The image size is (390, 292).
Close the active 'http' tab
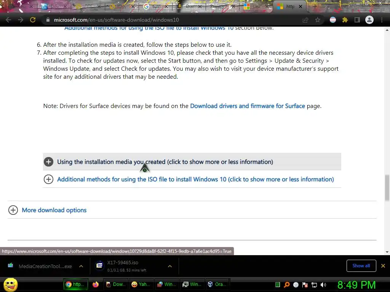pos(300,6)
